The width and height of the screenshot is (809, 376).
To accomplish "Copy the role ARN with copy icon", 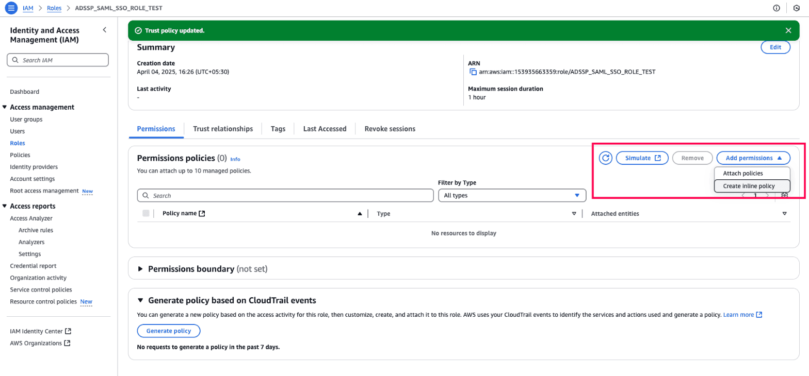I will (473, 72).
